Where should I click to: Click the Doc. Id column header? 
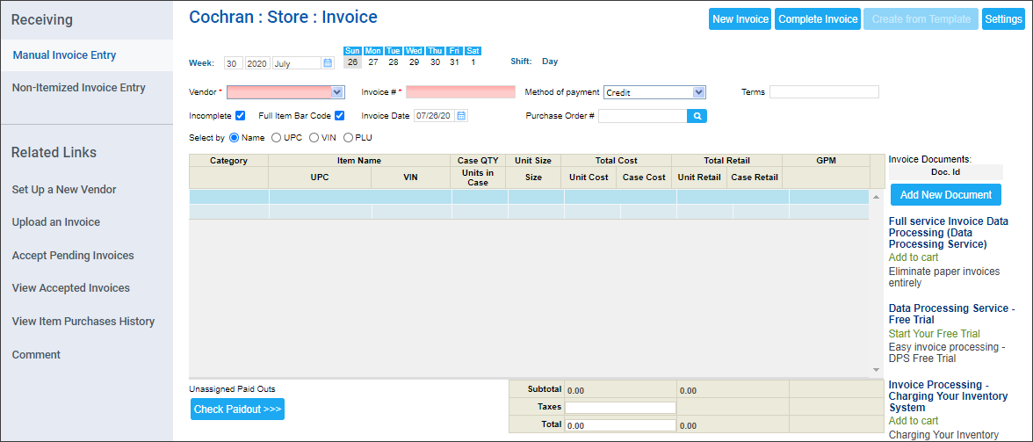click(x=945, y=172)
